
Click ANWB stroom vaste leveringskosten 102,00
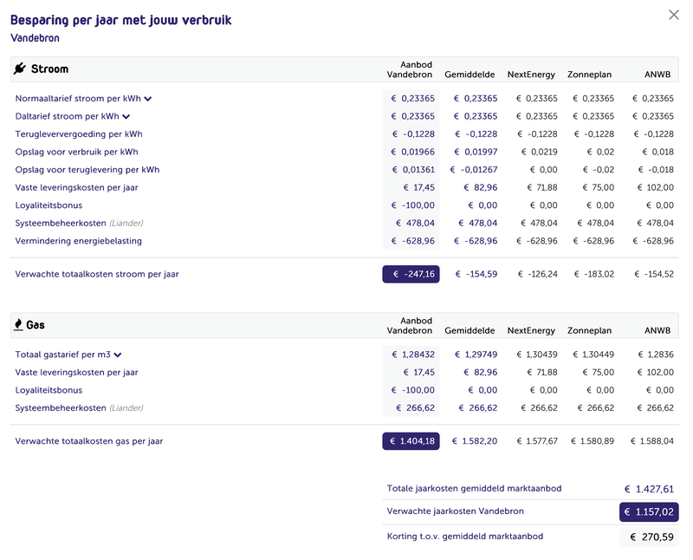point(656,187)
